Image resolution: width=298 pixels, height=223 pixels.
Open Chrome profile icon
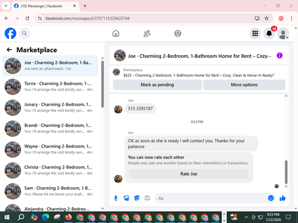click(x=281, y=18)
